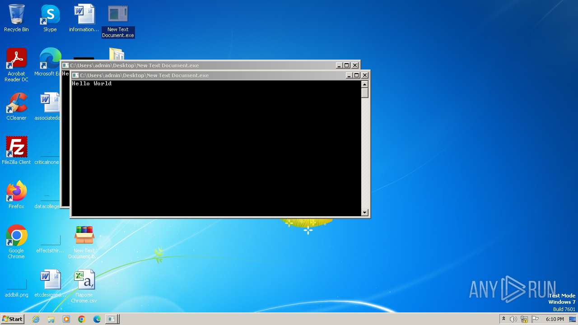Open Edge from the taskbar
Viewport: 578px width, 325px height.
pos(97,319)
